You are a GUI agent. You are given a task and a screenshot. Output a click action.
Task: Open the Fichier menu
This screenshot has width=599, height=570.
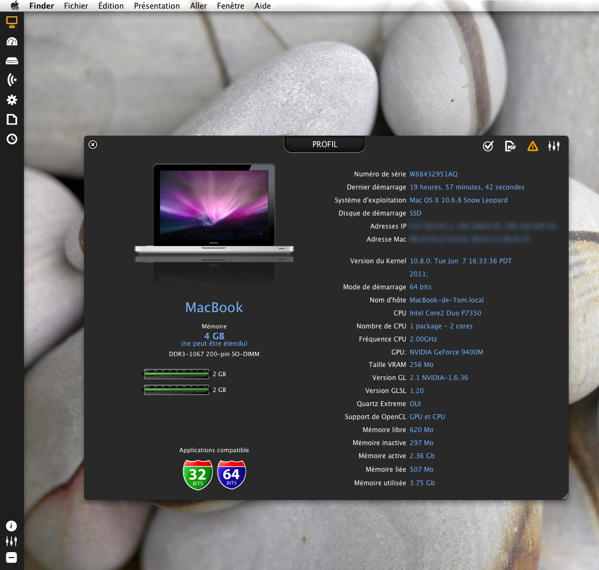[76, 6]
